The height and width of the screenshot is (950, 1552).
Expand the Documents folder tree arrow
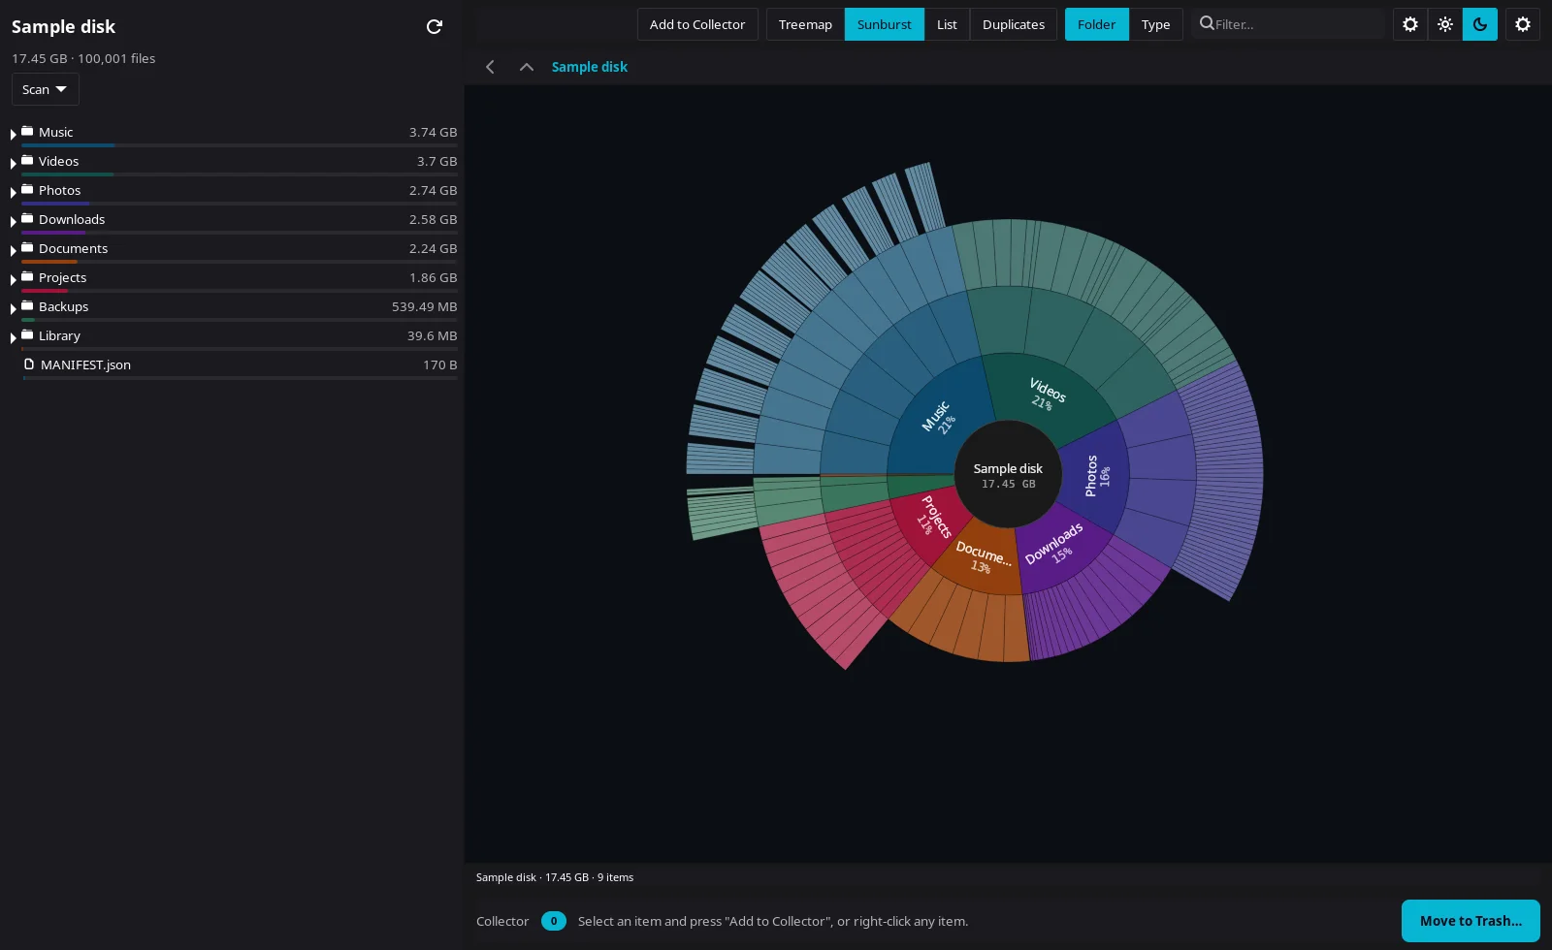(x=13, y=250)
